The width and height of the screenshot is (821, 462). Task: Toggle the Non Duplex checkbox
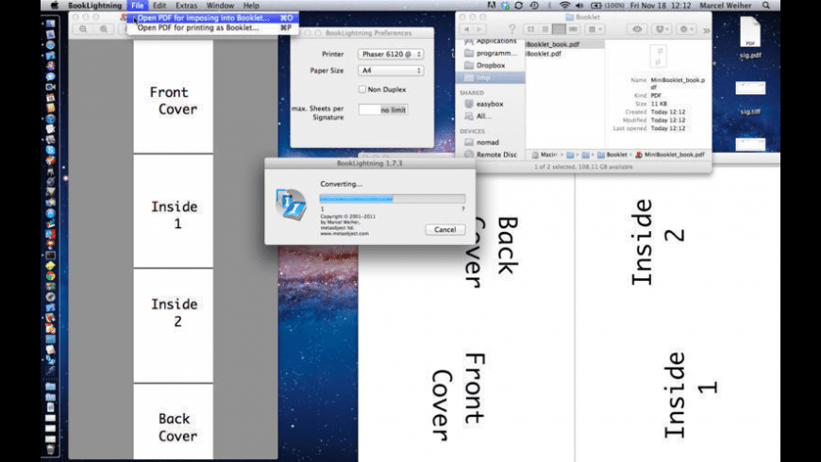361,90
